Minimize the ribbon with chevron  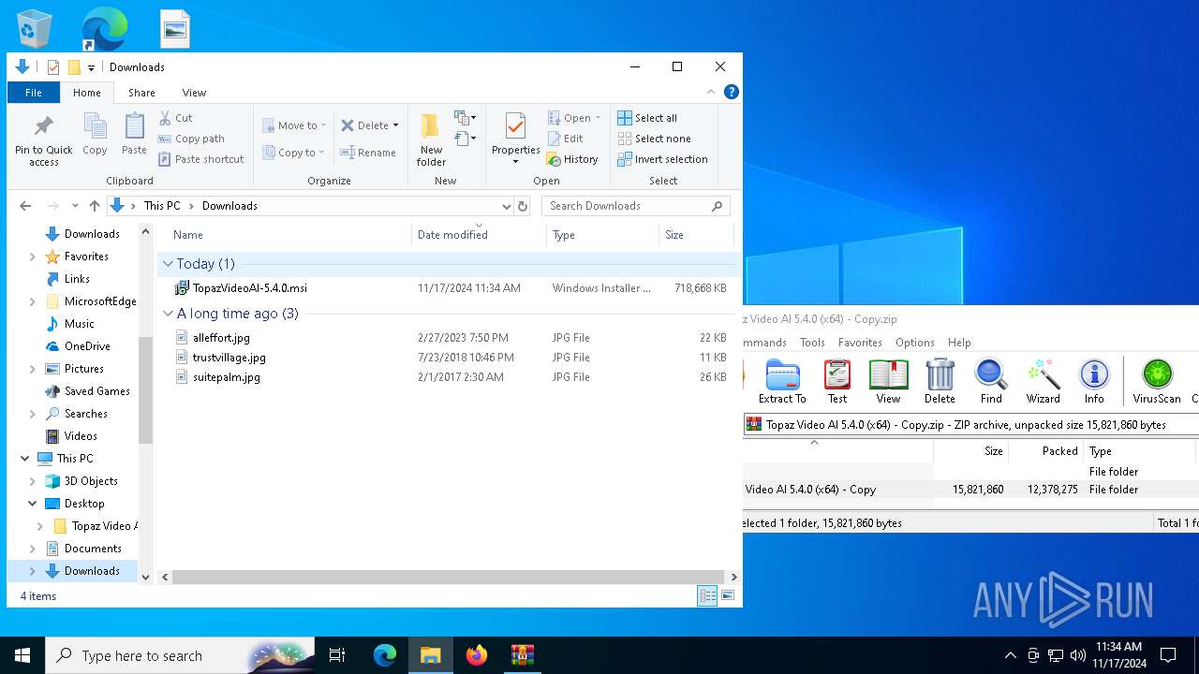click(x=711, y=92)
